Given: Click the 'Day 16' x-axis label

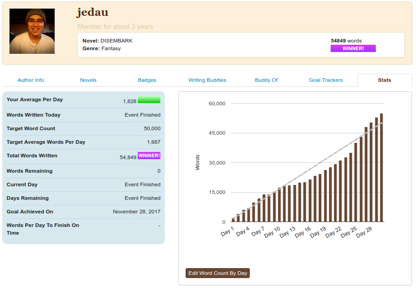Looking at the screenshot, I should tap(303, 232).
